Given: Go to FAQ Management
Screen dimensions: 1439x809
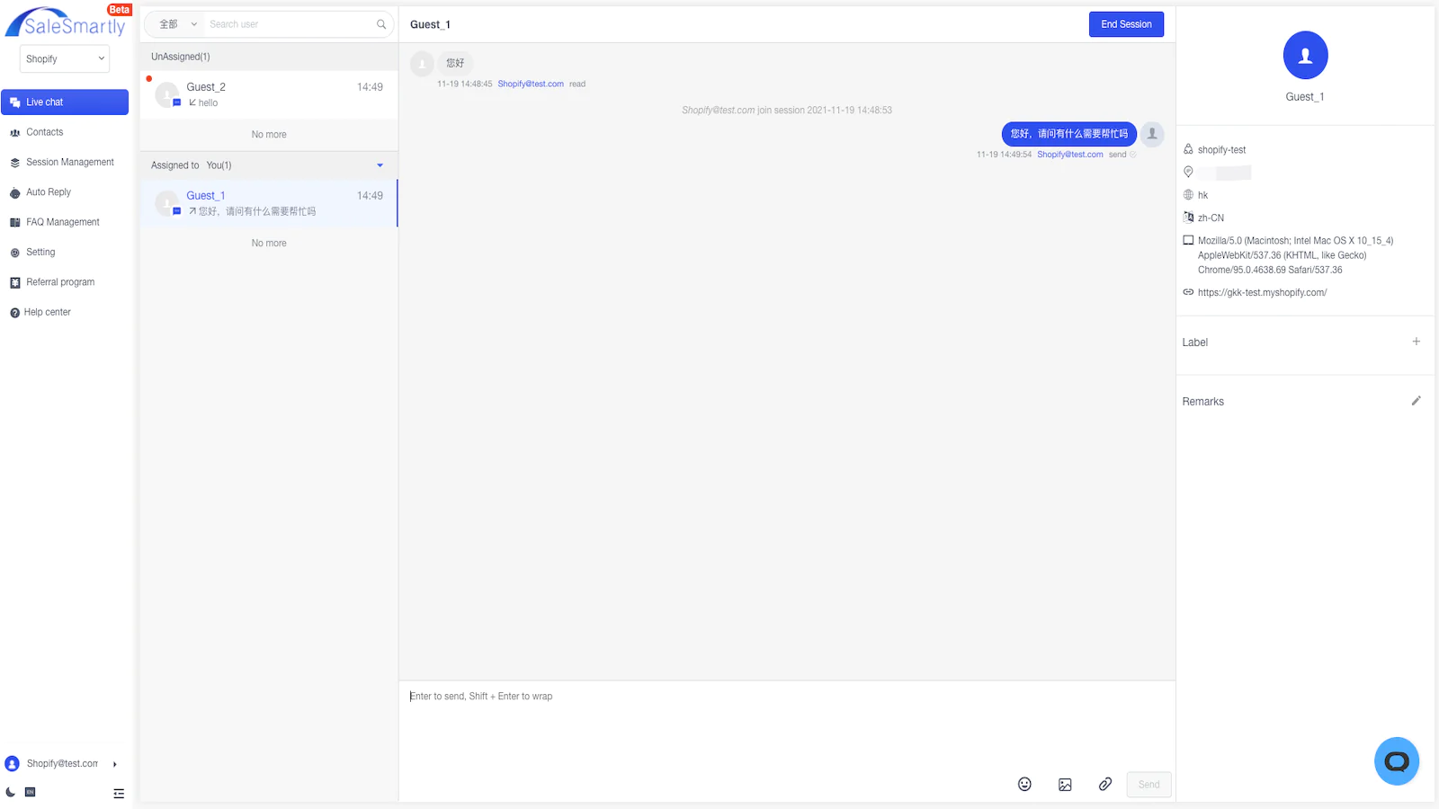Looking at the screenshot, I should tap(62, 222).
